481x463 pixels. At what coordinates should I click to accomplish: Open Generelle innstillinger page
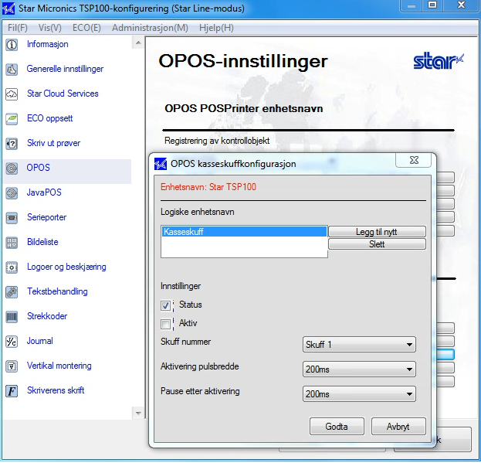pos(65,69)
